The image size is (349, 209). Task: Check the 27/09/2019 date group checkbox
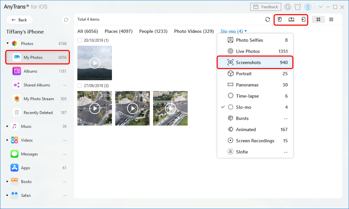coord(80,85)
